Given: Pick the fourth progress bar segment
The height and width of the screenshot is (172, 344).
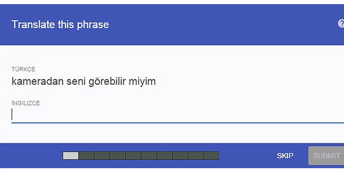Looking at the screenshot, I should [118, 156].
